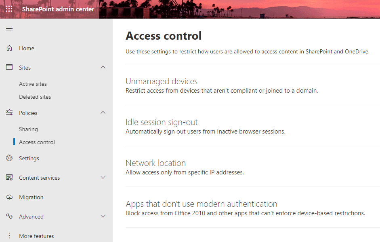Collapse the Sites section chevron
Image resolution: width=380 pixels, height=242 pixels.
point(103,67)
